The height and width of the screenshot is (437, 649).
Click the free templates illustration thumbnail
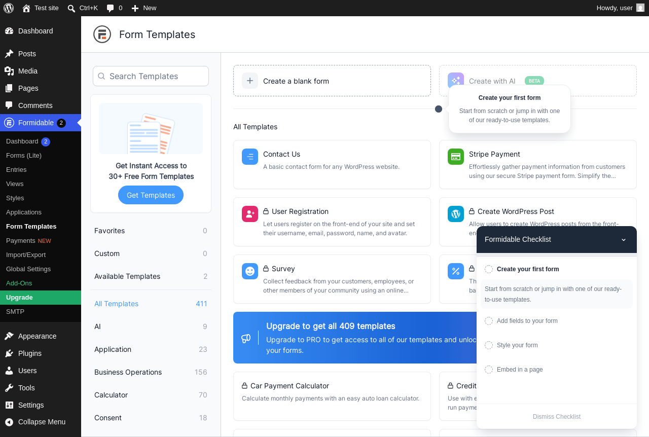[x=151, y=128]
